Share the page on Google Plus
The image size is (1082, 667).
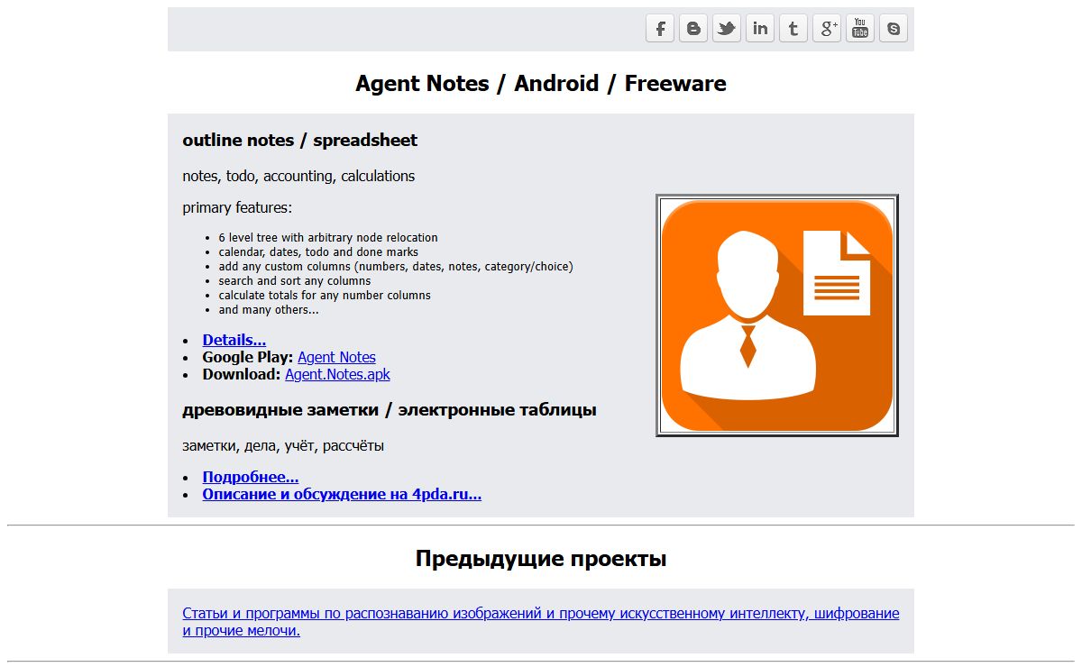pyautogui.click(x=827, y=28)
